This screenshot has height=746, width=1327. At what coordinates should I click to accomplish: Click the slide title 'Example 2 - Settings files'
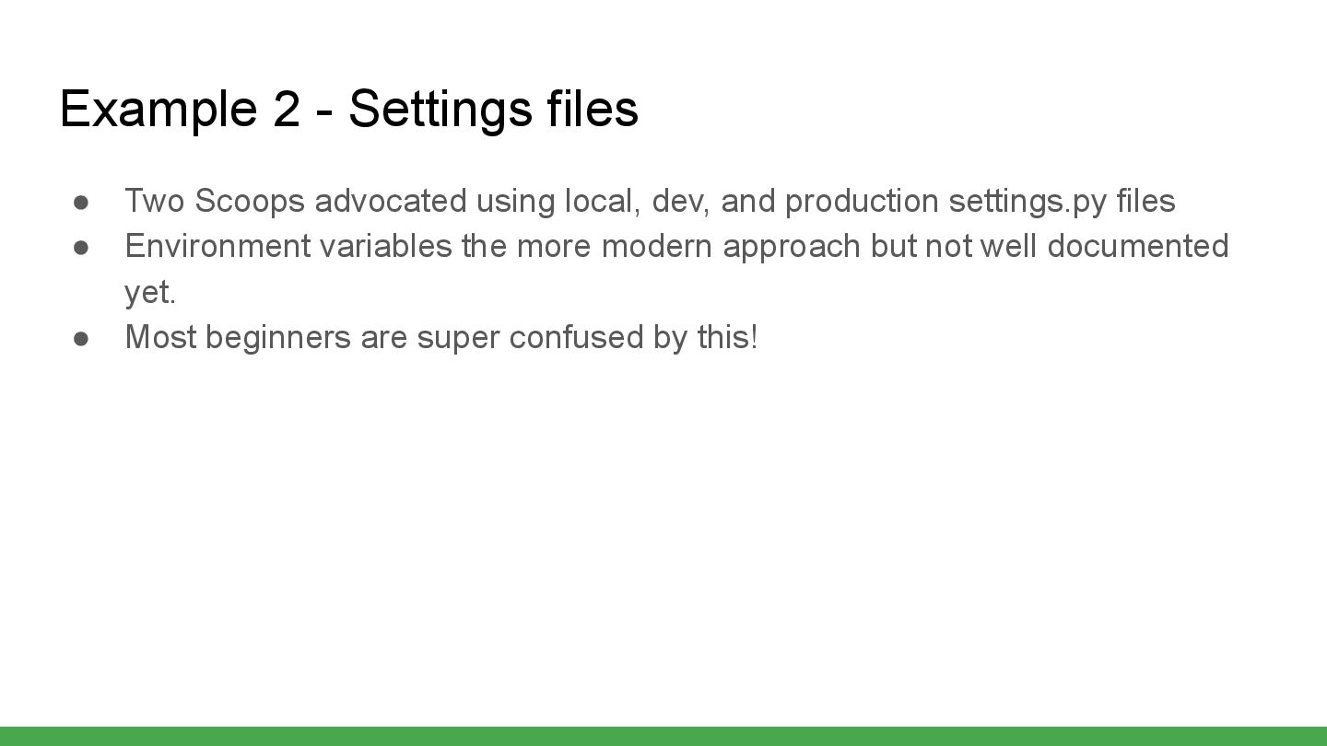(x=348, y=109)
